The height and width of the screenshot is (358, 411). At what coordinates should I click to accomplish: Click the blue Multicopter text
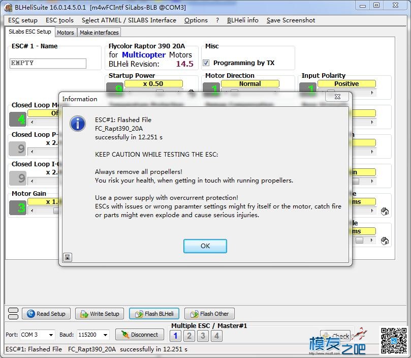pos(144,54)
